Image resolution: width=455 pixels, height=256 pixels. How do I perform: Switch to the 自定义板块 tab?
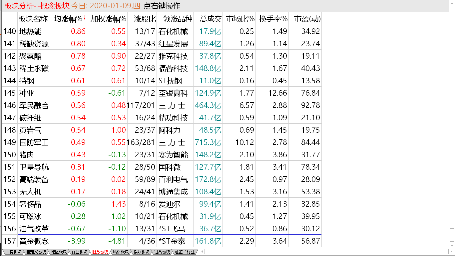[36, 252]
